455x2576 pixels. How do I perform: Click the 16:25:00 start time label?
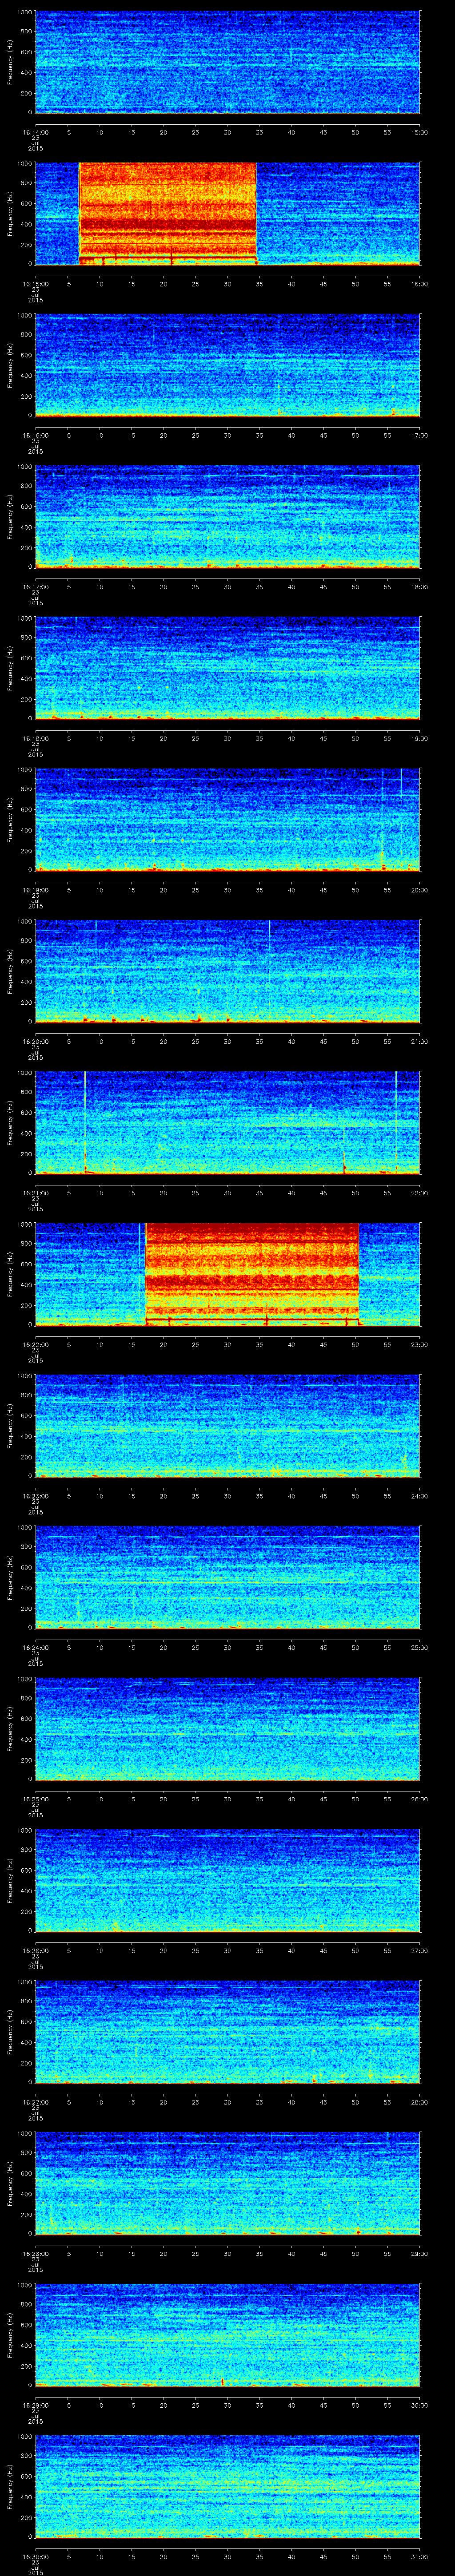[35, 1798]
